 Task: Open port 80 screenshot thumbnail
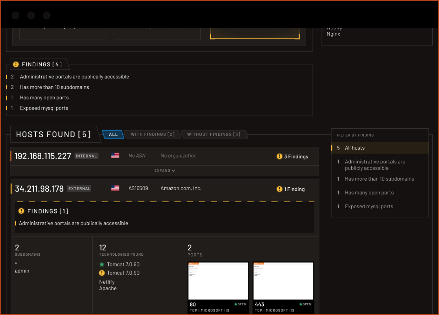218,281
